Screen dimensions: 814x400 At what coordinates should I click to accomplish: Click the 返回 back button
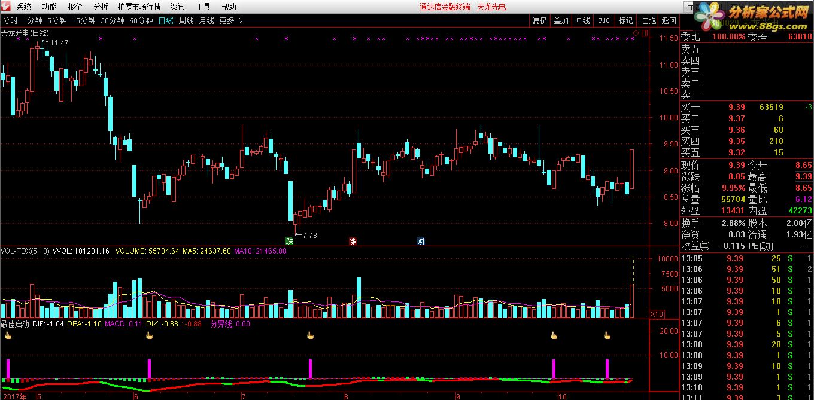(669, 20)
